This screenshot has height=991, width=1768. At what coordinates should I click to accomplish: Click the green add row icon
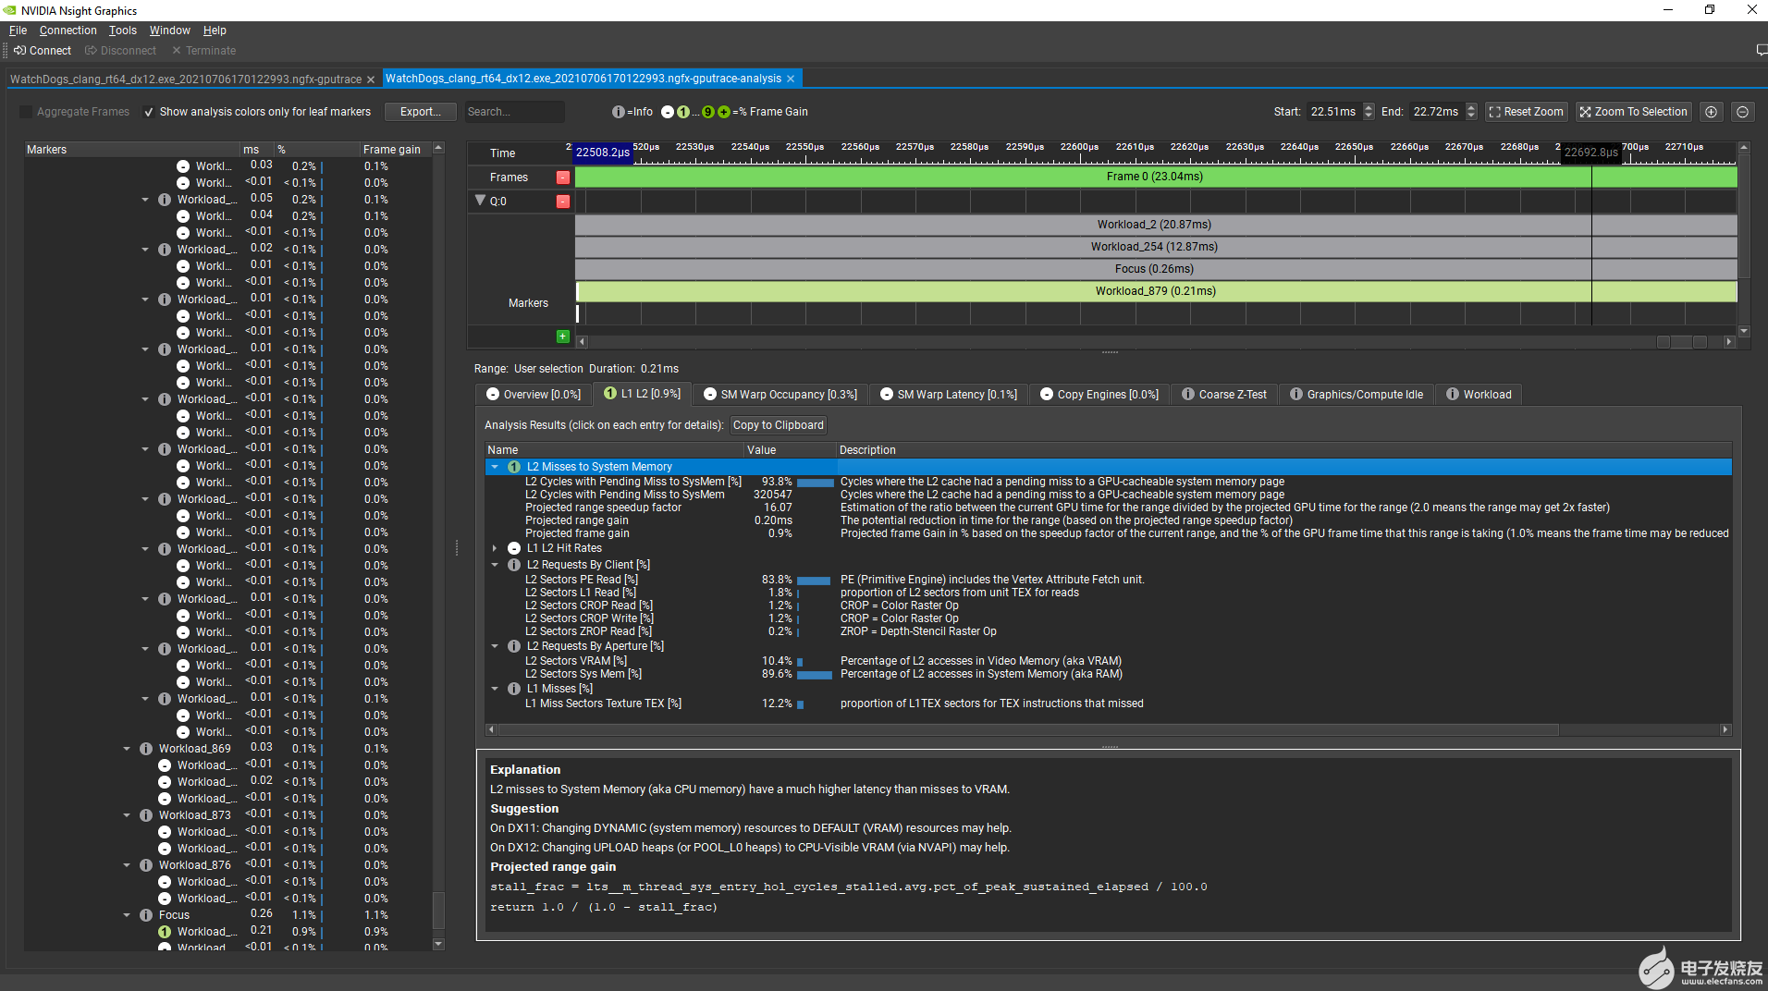(563, 336)
